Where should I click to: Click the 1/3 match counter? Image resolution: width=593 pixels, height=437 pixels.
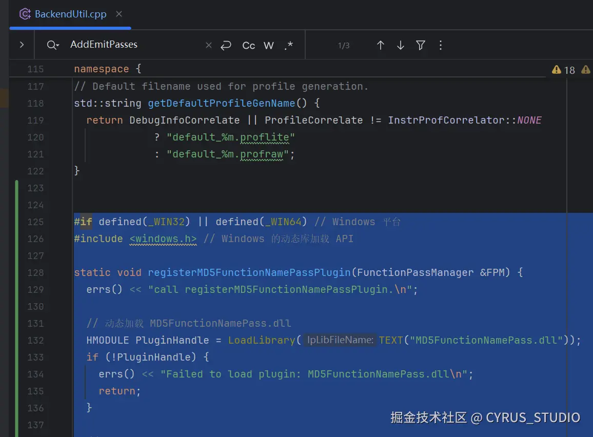pos(344,45)
